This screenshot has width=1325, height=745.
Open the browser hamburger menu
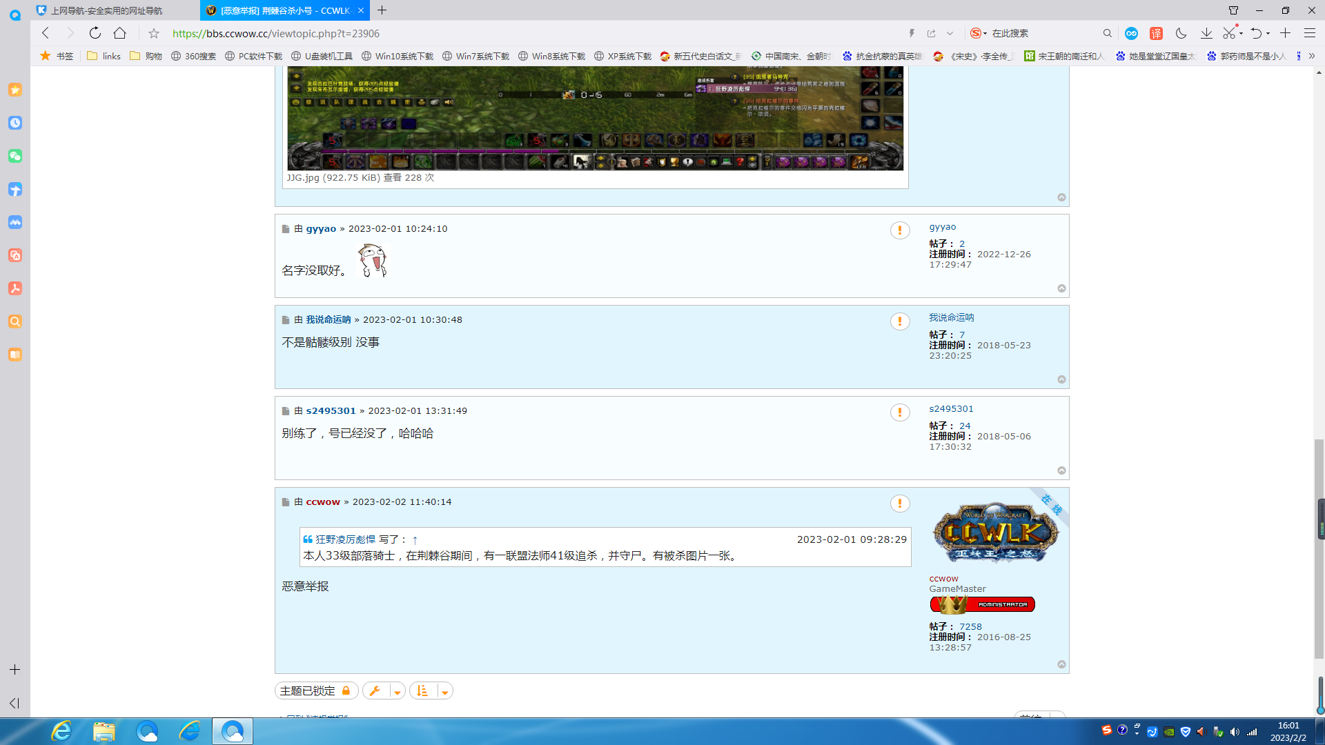coord(1310,33)
